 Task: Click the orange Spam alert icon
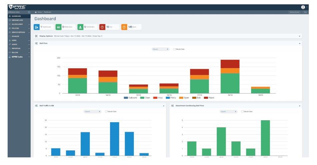(124, 27)
